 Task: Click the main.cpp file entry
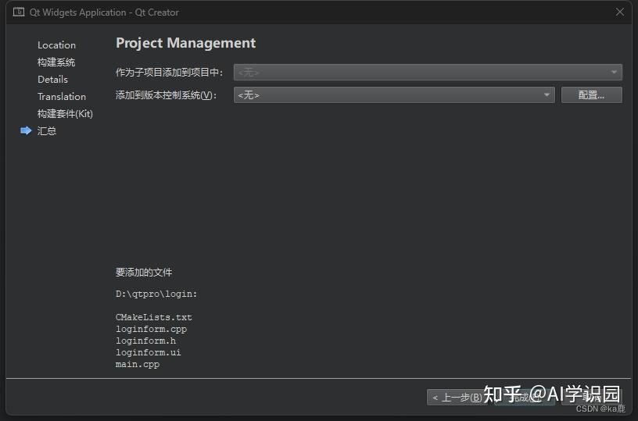click(137, 364)
